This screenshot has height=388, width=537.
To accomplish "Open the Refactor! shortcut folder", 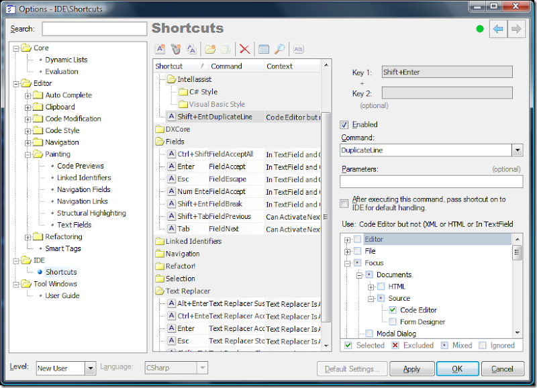I will point(175,266).
